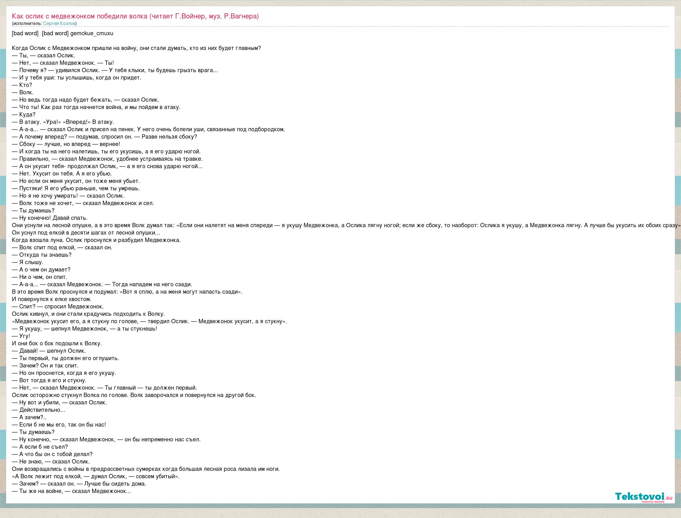Screen dimensions: 681x518
Task: Click the red song title heading
Action: 135,16
